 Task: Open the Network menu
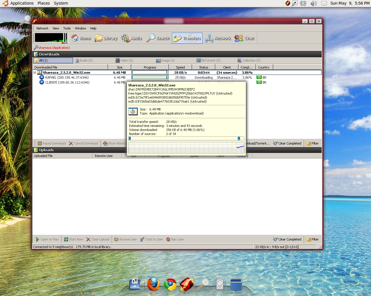tap(42, 28)
